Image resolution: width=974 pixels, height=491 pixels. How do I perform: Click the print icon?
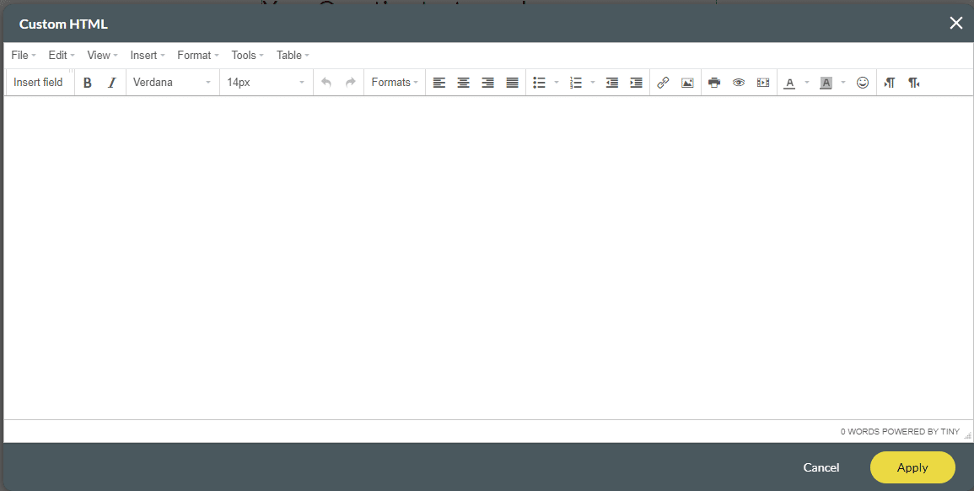(x=713, y=82)
